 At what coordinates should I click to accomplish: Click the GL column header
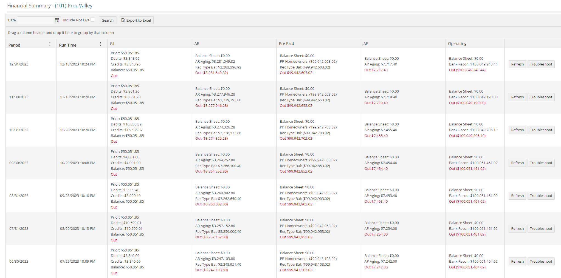click(x=112, y=43)
